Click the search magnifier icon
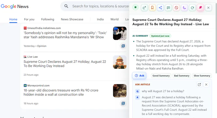This screenshot has height=118, width=217. (66, 6)
